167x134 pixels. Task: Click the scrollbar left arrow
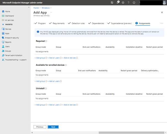pyautogui.click(x=32, y=133)
